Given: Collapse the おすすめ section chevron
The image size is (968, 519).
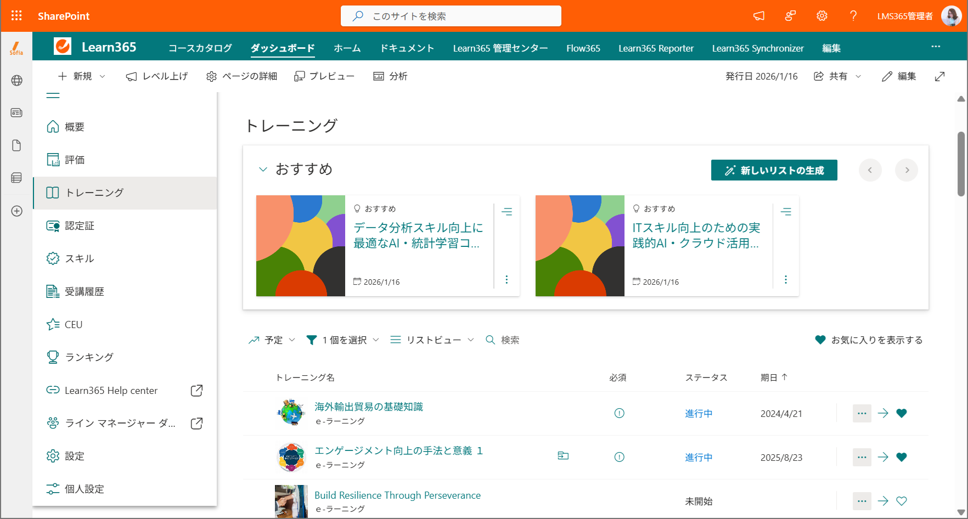Looking at the screenshot, I should point(263,170).
